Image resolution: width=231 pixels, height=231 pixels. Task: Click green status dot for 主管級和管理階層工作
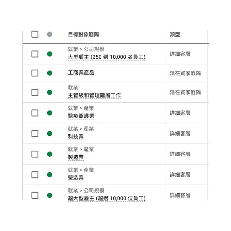pos(49,92)
